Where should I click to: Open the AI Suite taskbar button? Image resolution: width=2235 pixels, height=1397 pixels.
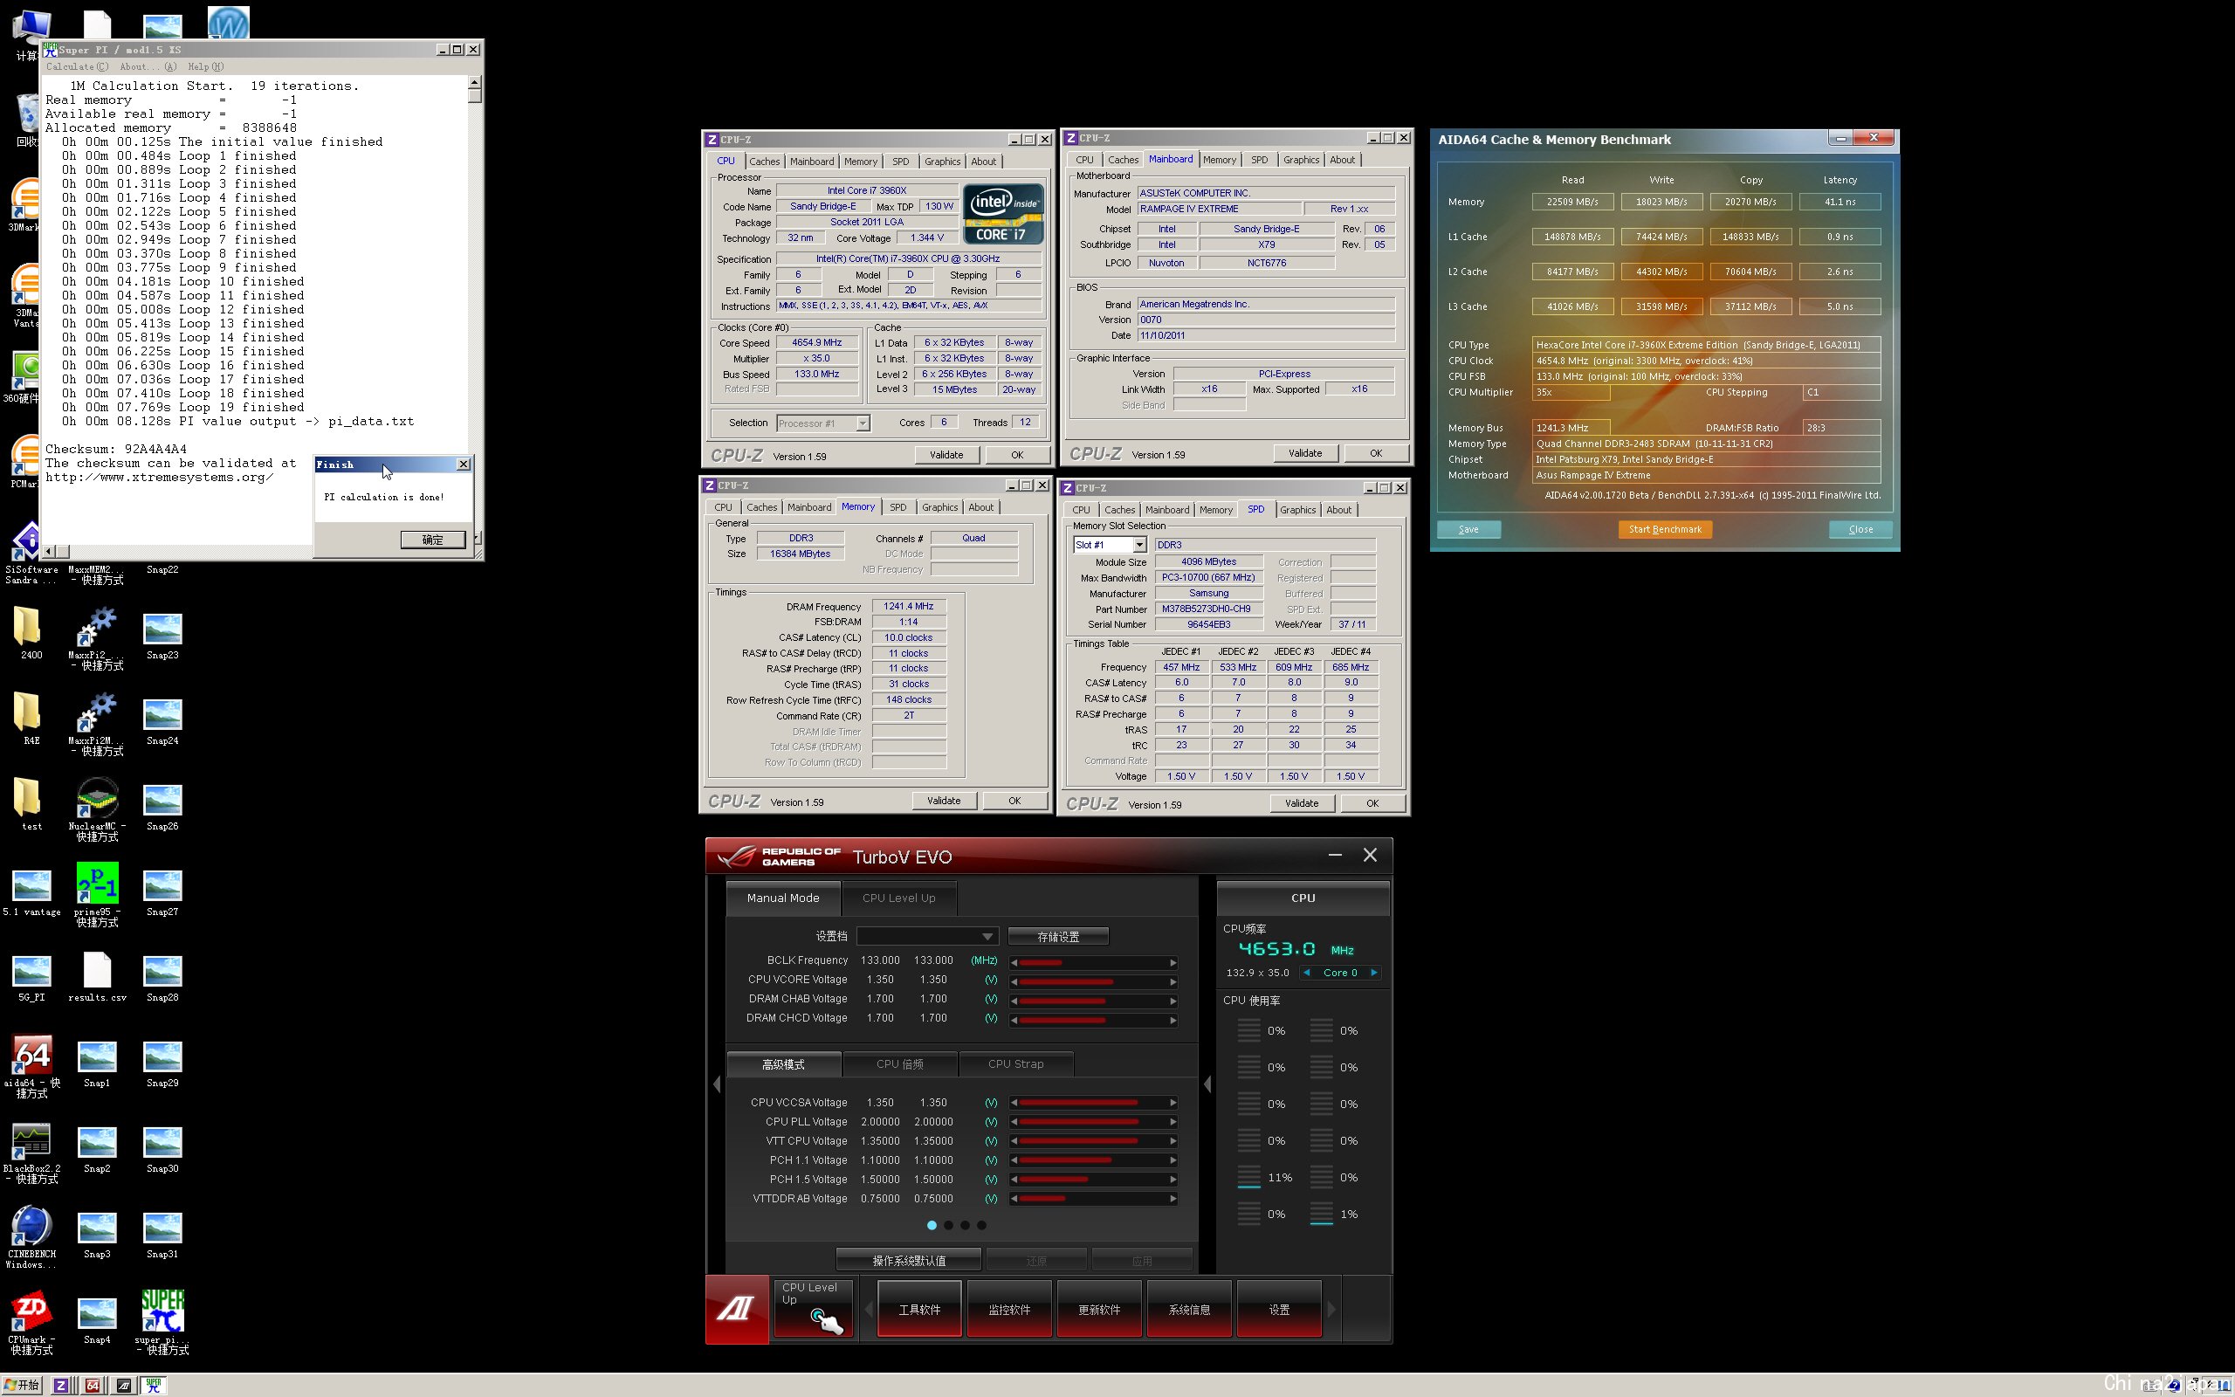click(124, 1385)
